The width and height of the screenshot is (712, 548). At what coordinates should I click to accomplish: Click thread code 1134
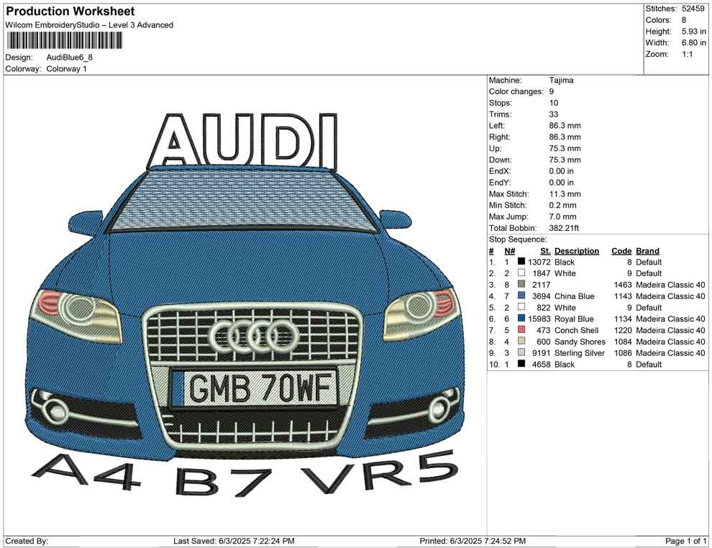click(623, 319)
